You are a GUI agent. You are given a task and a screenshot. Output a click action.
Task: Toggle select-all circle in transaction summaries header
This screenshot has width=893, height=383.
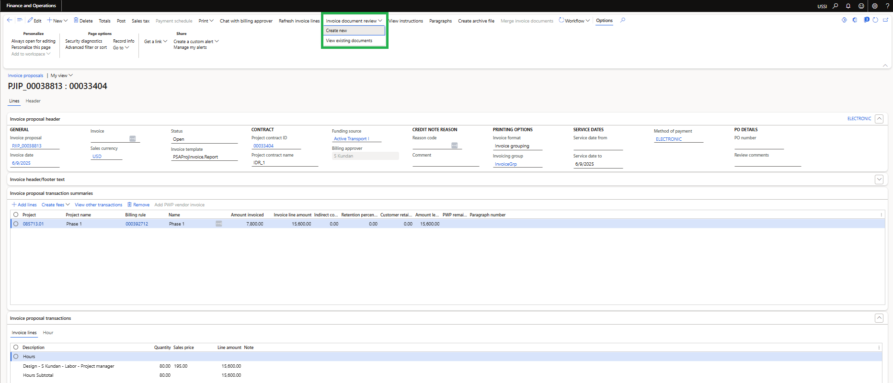point(16,215)
